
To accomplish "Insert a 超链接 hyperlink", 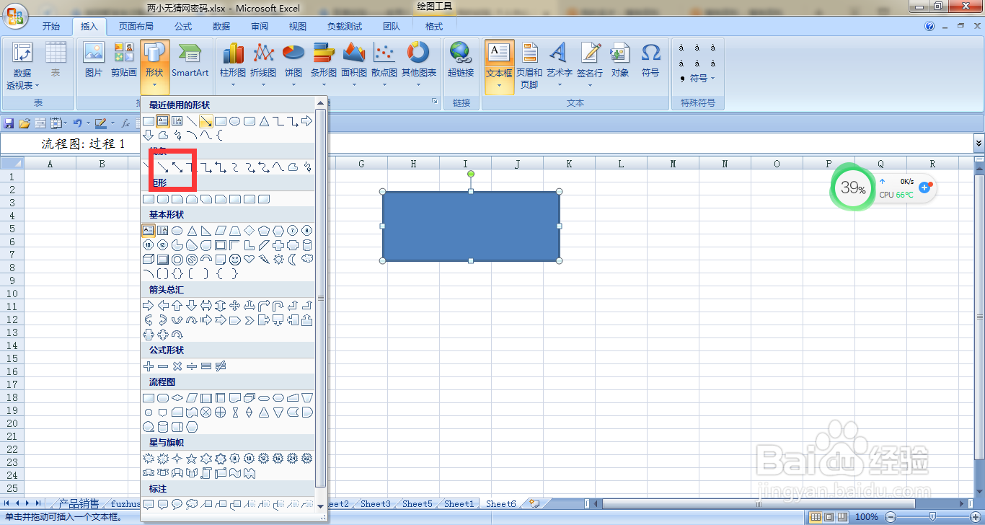I will (x=460, y=60).
